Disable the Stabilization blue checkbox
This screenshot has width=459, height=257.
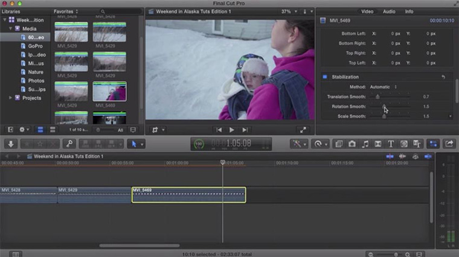click(325, 77)
